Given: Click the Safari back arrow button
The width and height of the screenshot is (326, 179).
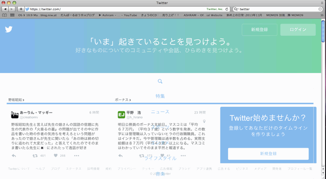Looking at the screenshot, I should coord(5,9).
